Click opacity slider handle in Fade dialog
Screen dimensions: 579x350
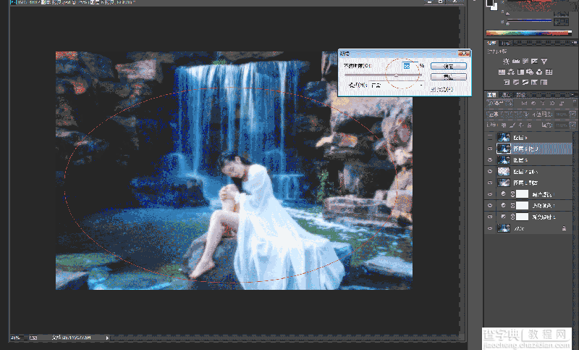pyautogui.click(x=396, y=75)
